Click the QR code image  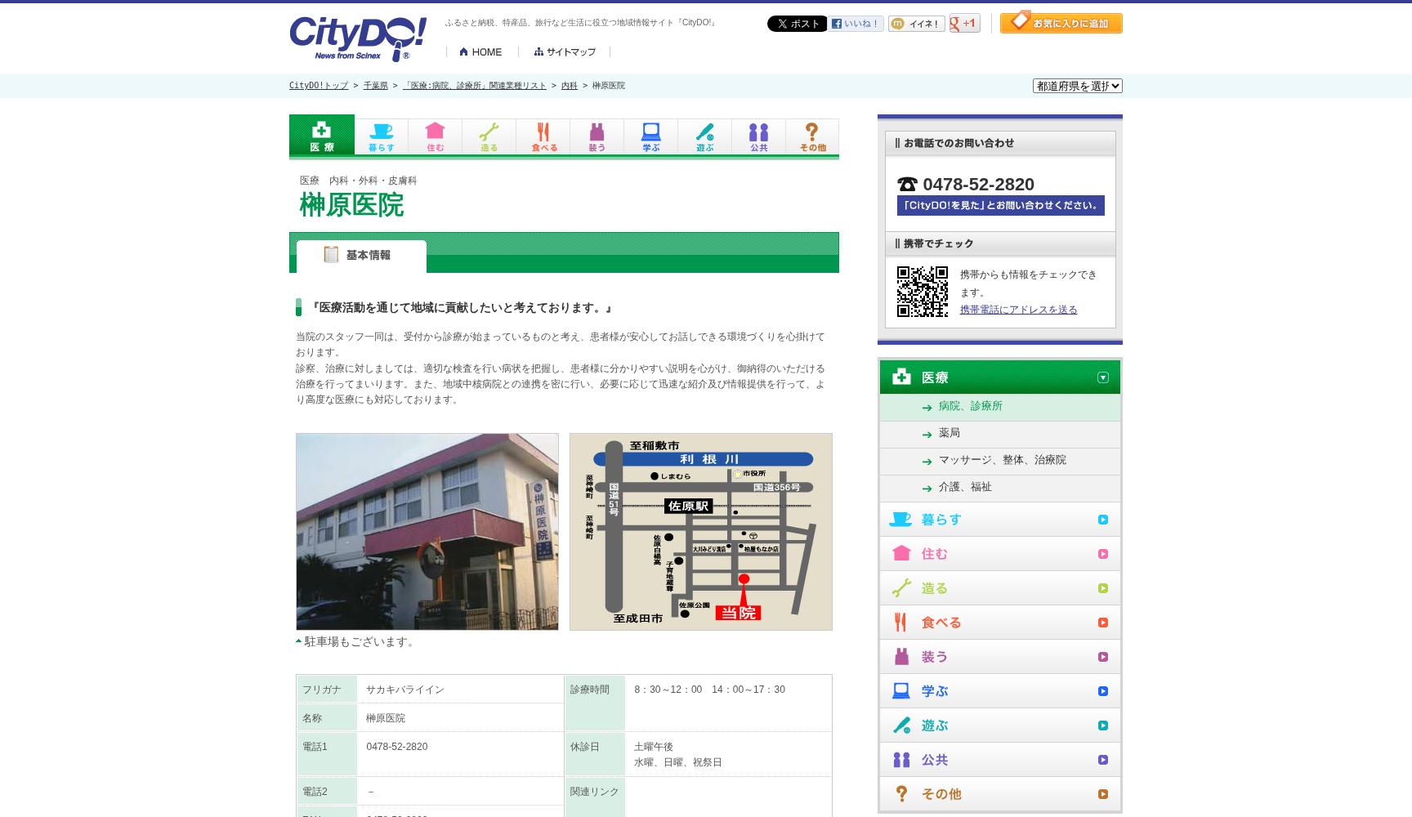click(923, 292)
